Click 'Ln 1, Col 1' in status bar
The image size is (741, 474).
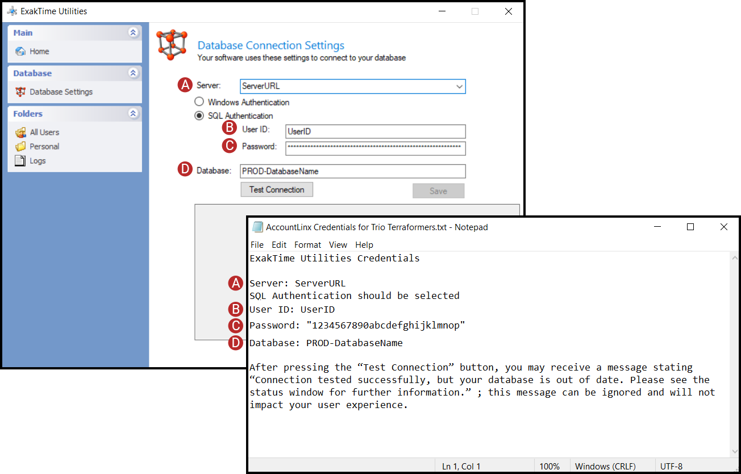pos(461,466)
